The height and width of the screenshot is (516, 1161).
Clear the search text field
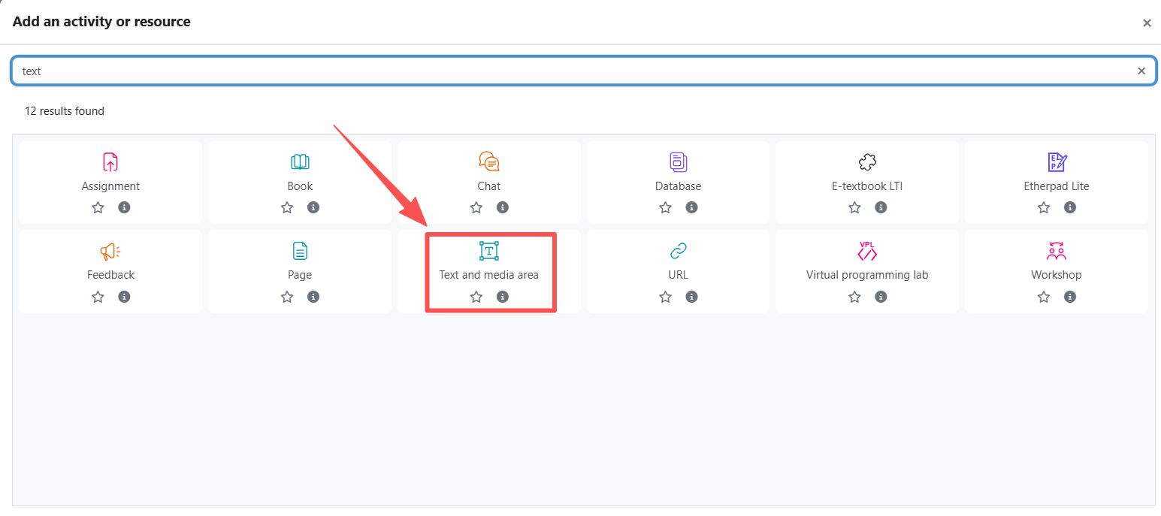tap(1141, 71)
